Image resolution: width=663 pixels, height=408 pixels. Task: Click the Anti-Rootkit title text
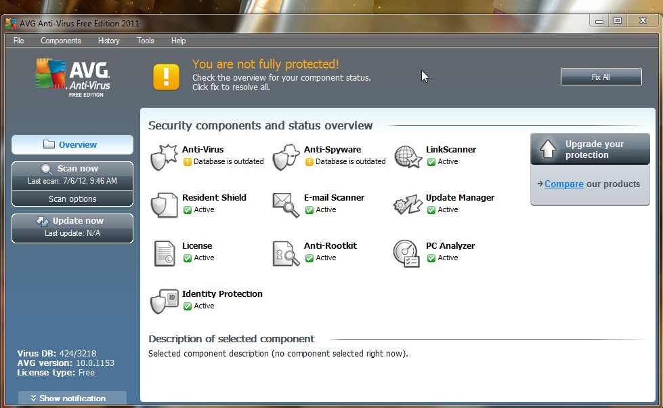coord(330,246)
